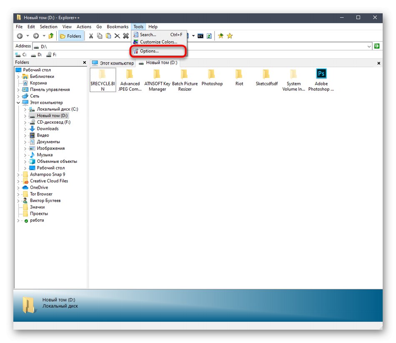This screenshot has width=396, height=343.
Task: Open the Bookmarks menu
Action: point(118,27)
